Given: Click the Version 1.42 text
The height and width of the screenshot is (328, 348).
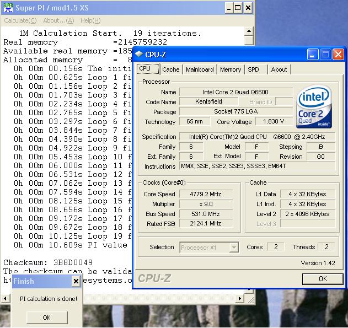Looking at the screenshot, I should pos(318,263).
